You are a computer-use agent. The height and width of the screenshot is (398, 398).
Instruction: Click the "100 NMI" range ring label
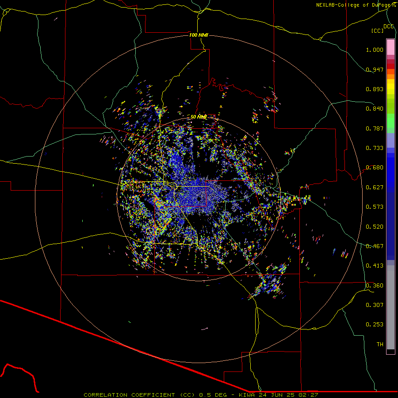199,35
